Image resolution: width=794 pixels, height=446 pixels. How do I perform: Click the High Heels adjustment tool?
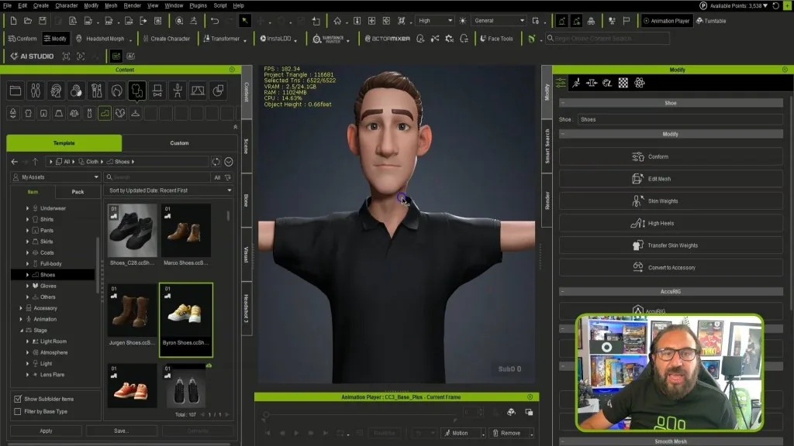pos(671,224)
